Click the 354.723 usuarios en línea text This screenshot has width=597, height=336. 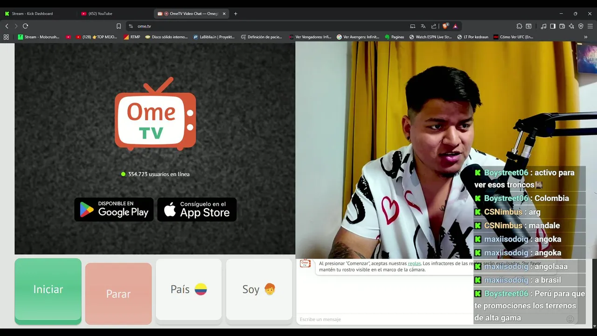(159, 174)
